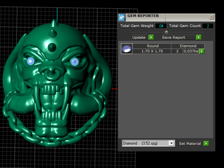Collapse the panel using the round arrow handle
224x168 pixels.
[167, 32]
